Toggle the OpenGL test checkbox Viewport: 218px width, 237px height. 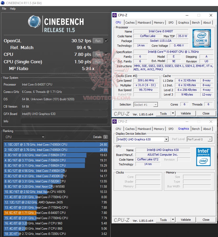[x=106, y=40]
